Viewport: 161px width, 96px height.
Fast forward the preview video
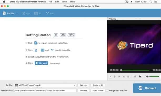click(119, 76)
